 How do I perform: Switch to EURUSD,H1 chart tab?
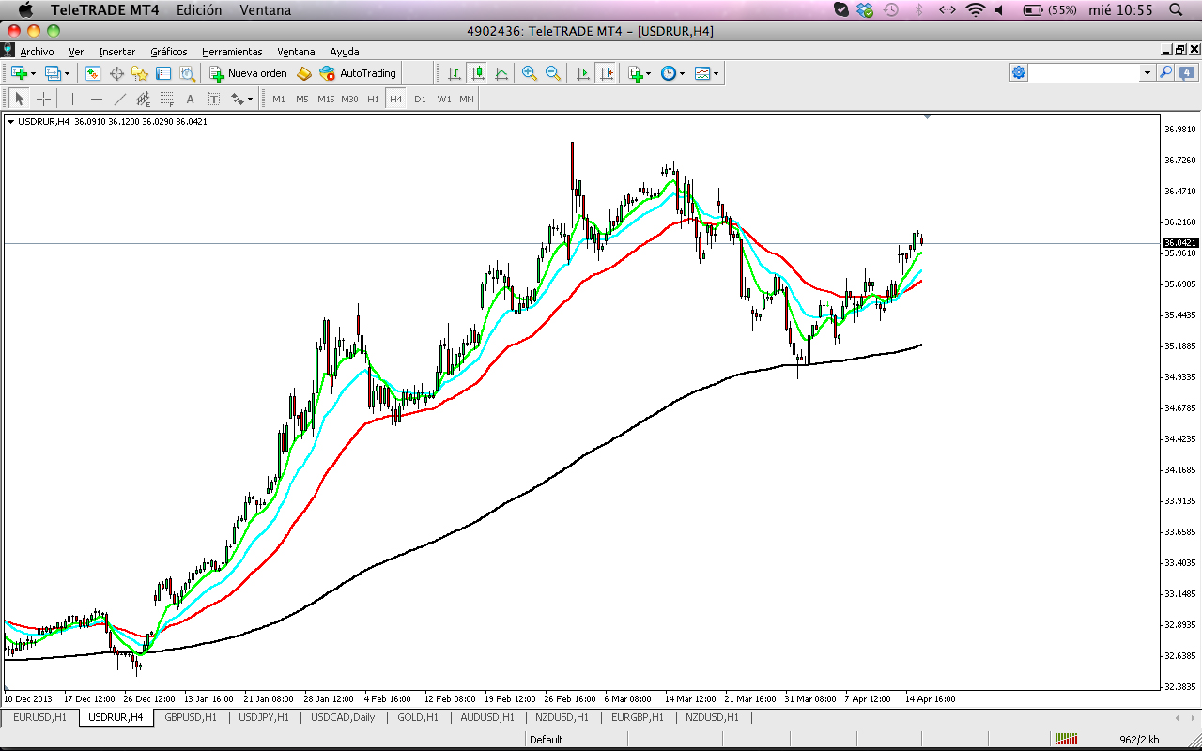tap(39, 717)
